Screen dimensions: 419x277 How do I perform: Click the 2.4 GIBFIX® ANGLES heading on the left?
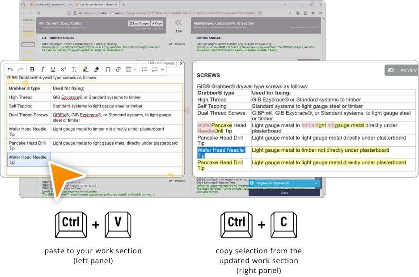point(58,38)
